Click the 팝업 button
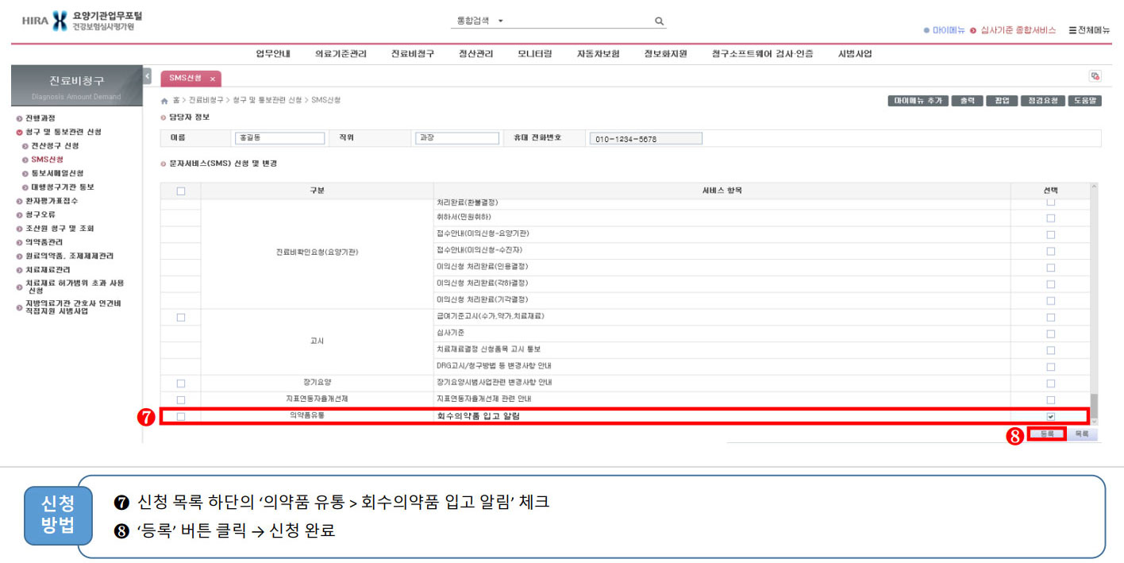Screen dimensions: 1124x563 tap(1002, 101)
